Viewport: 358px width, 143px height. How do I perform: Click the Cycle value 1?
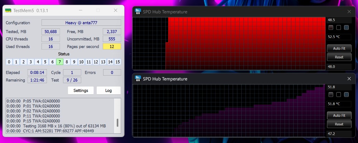[x=72, y=72]
